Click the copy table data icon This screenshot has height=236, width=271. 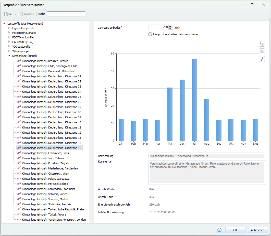[x=262, y=51]
